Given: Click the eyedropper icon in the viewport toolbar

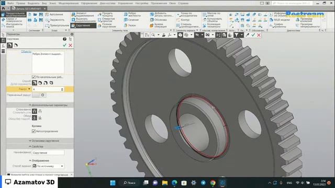Looking at the screenshot, I should 248,35.
